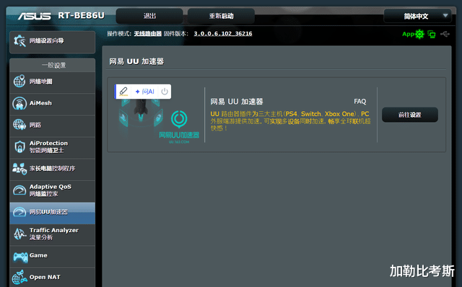Click the USB status icon
Viewport: 462px width, 287px height.
click(445, 34)
